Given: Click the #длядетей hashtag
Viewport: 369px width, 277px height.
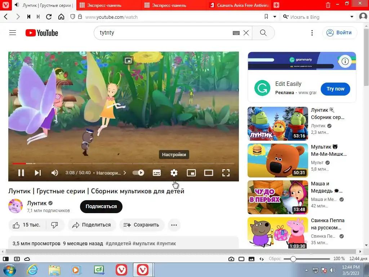Looking at the screenshot, I should [118, 243].
